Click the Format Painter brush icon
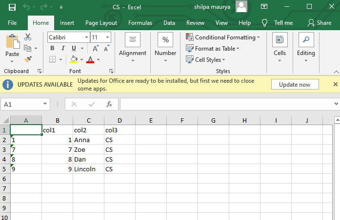The width and height of the screenshot is (340, 220). pos(28,59)
